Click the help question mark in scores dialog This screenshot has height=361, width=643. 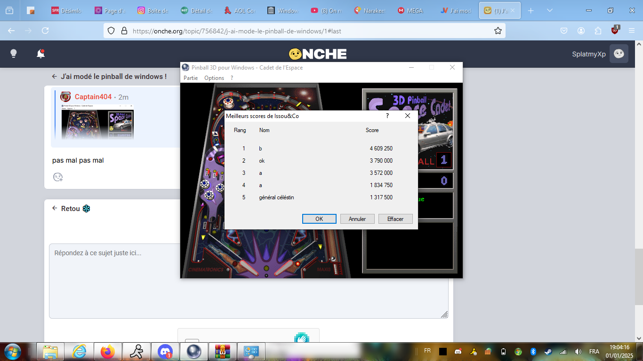387,116
